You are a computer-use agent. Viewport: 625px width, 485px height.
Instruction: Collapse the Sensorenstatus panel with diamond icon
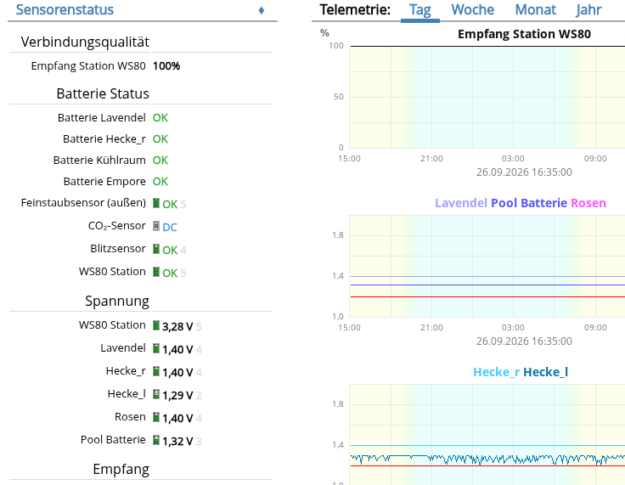262,10
